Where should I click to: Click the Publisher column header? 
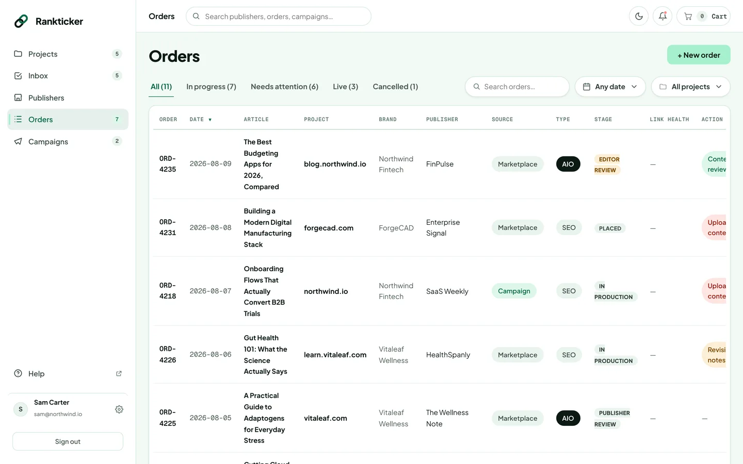tap(442, 120)
